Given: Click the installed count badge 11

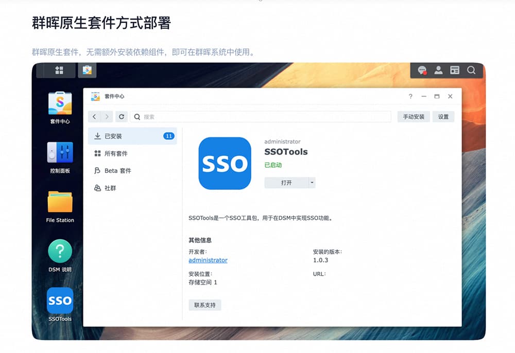Looking at the screenshot, I should pos(169,136).
